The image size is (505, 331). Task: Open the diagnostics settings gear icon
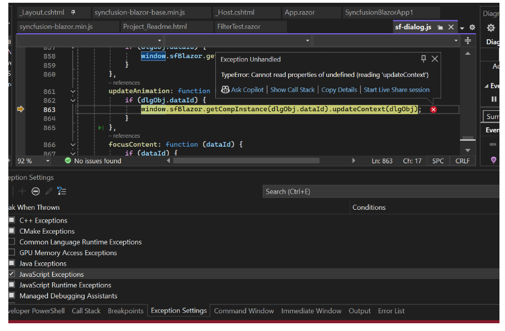491,28
